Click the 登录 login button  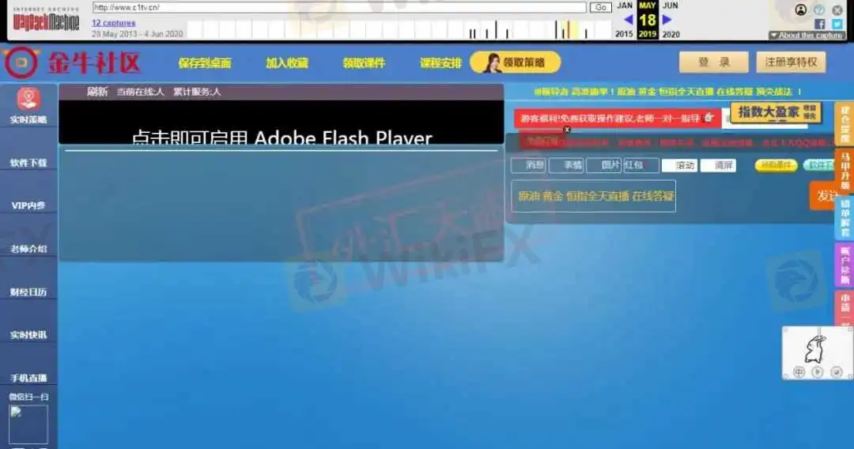pos(713,62)
